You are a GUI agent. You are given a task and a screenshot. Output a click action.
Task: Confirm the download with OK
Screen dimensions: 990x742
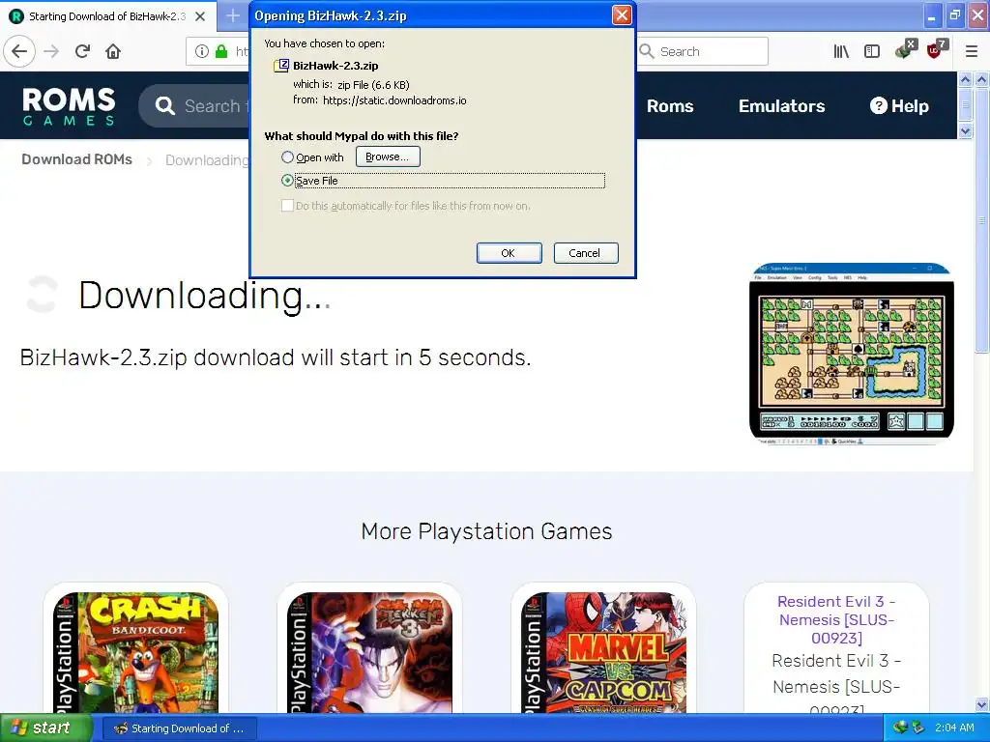509,253
